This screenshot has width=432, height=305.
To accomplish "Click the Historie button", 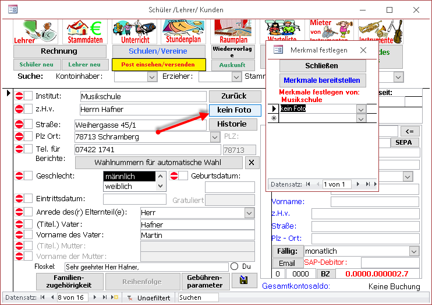I will (232, 124).
